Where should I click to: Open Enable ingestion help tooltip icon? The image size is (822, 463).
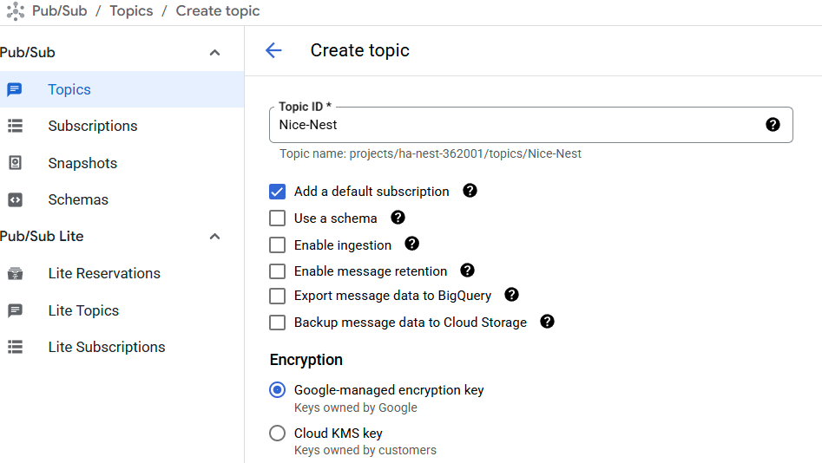tap(412, 244)
